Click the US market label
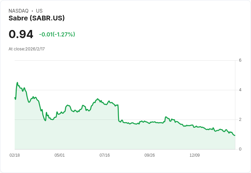251x173 pixels. coord(39,11)
